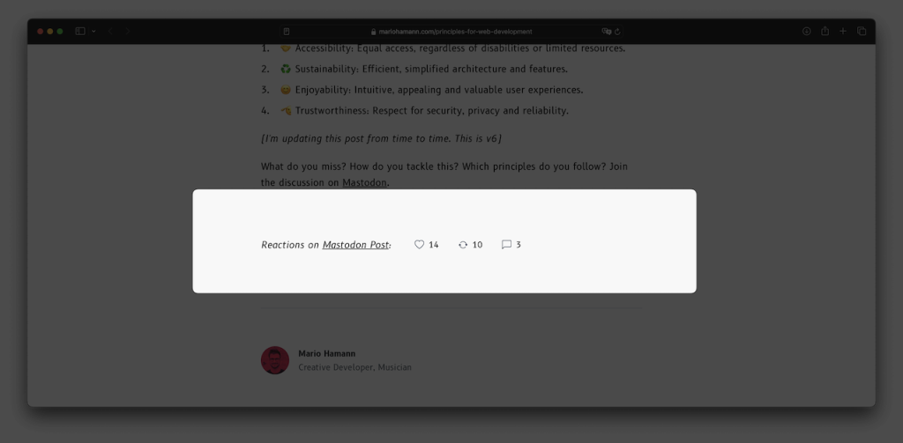The image size is (903, 443).
Task: Click Creative Developer, Musician subtitle
Action: (x=354, y=367)
